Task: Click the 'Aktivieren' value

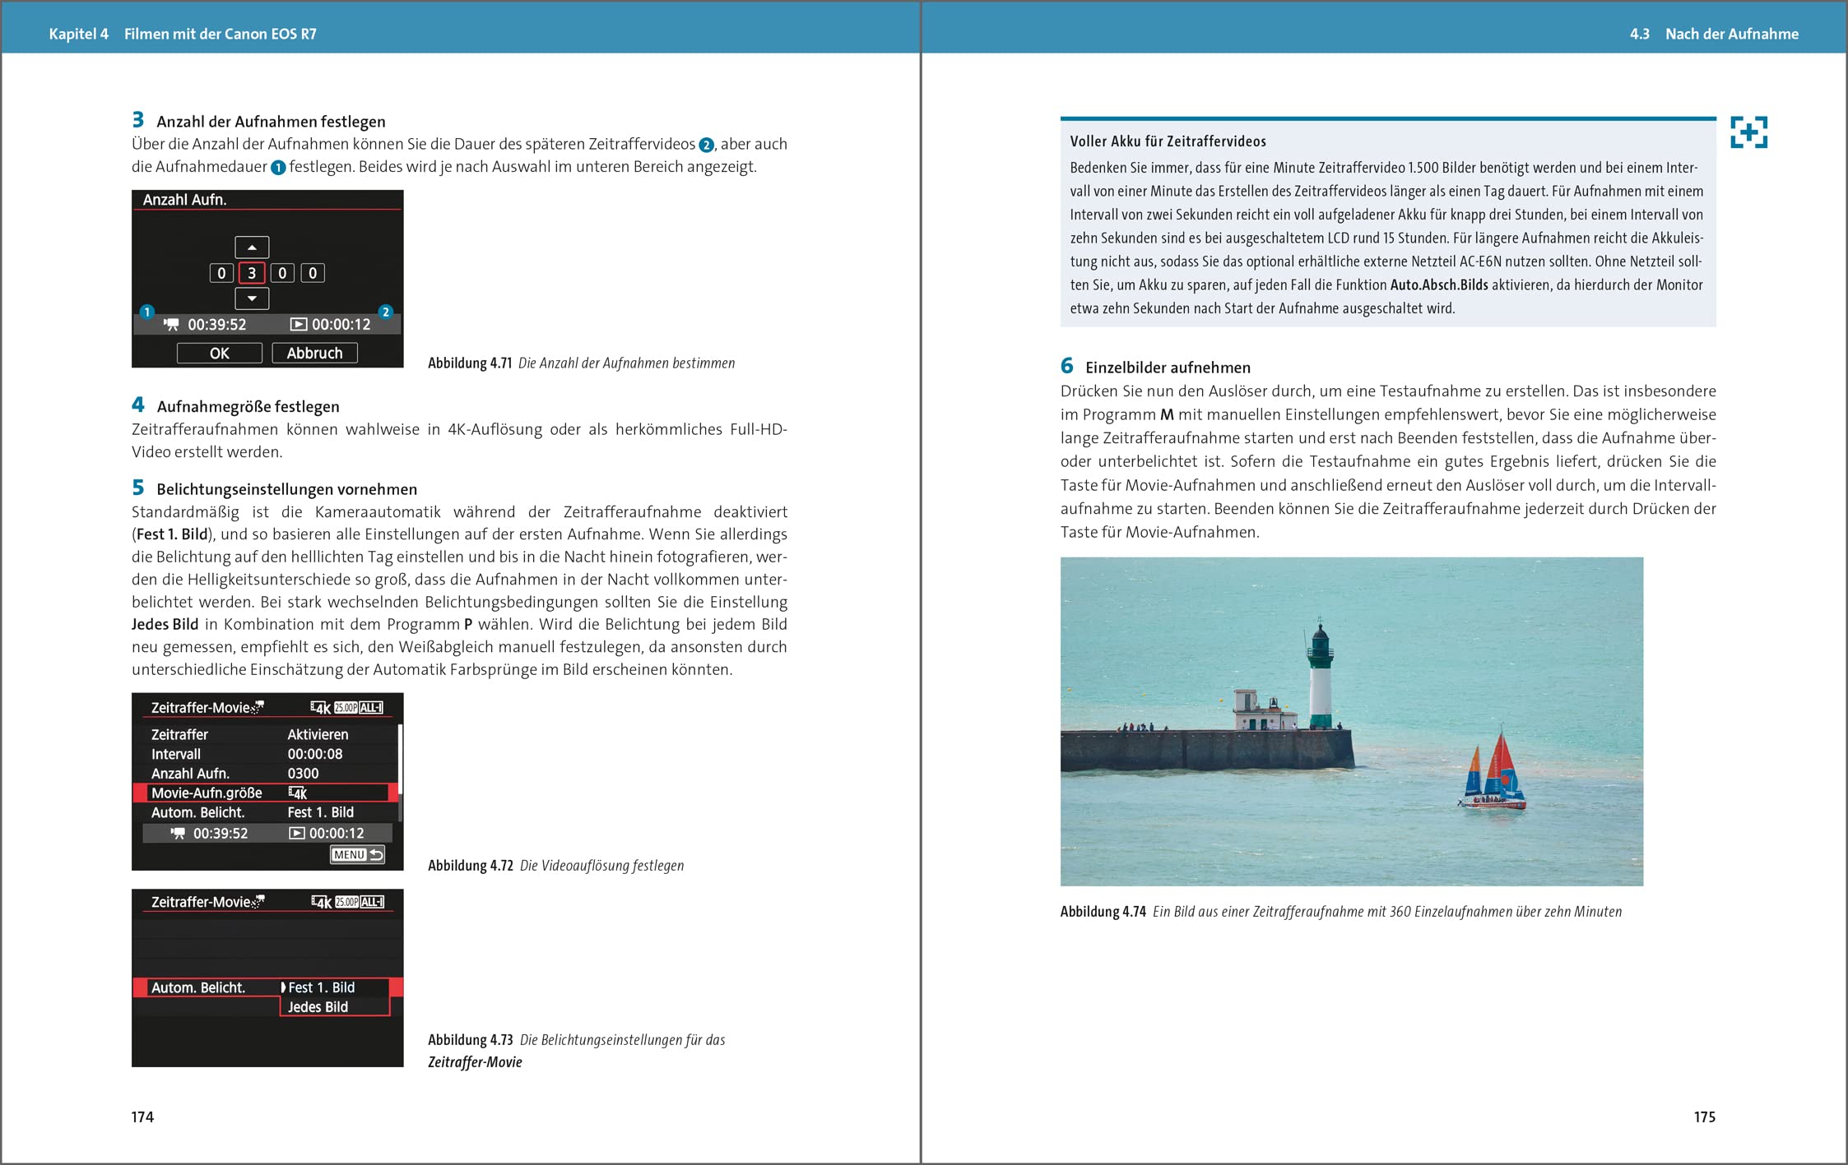Action: pyautogui.click(x=318, y=734)
